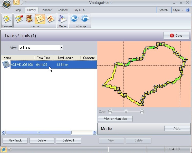Click the 13.94 km length cell
This screenshot has height=153, width=192.
click(62, 65)
